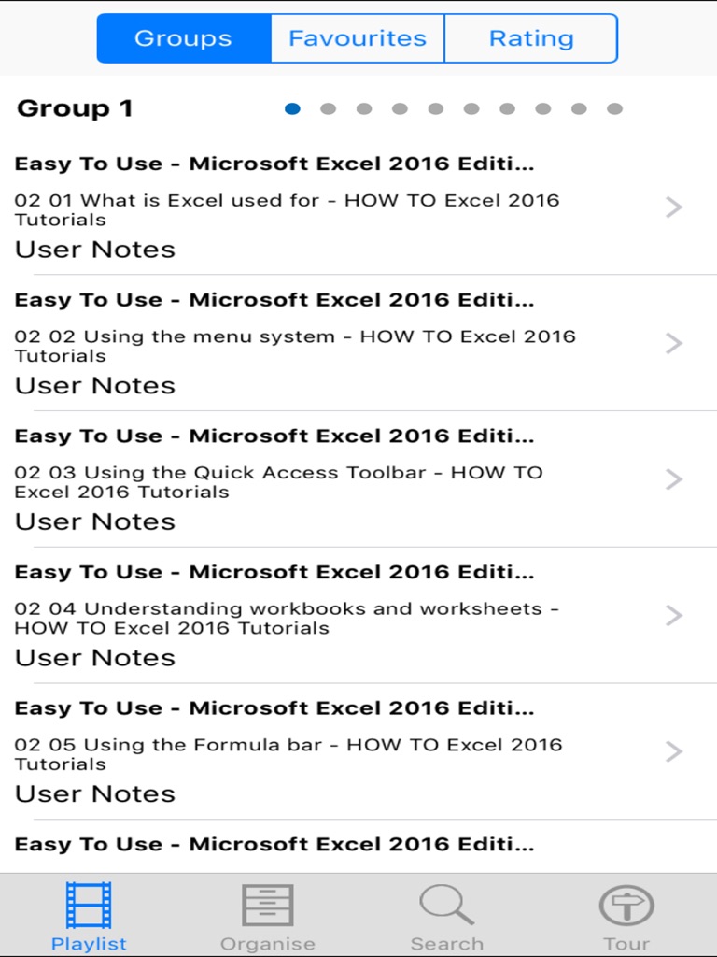Open the Playlist filmstrip icon
The height and width of the screenshot is (957, 717).
[89, 906]
